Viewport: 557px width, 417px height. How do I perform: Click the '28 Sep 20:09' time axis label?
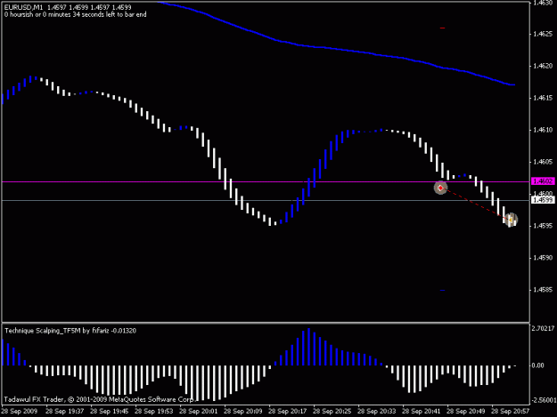coord(243,412)
